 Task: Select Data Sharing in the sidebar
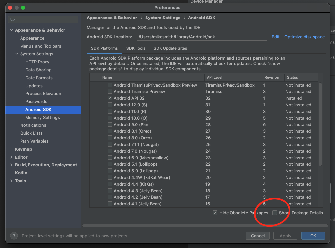(x=38, y=70)
